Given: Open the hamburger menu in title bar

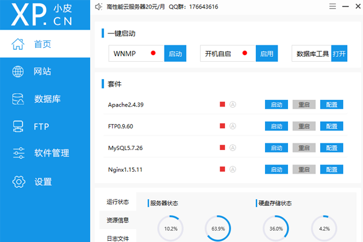Looking at the screenshot, I should (x=330, y=7).
